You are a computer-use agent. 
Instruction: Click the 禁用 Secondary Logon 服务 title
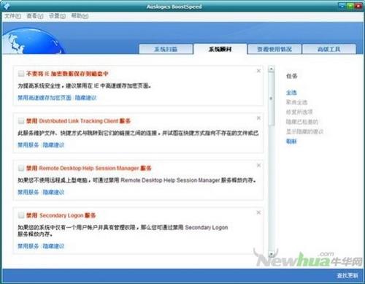61,215
